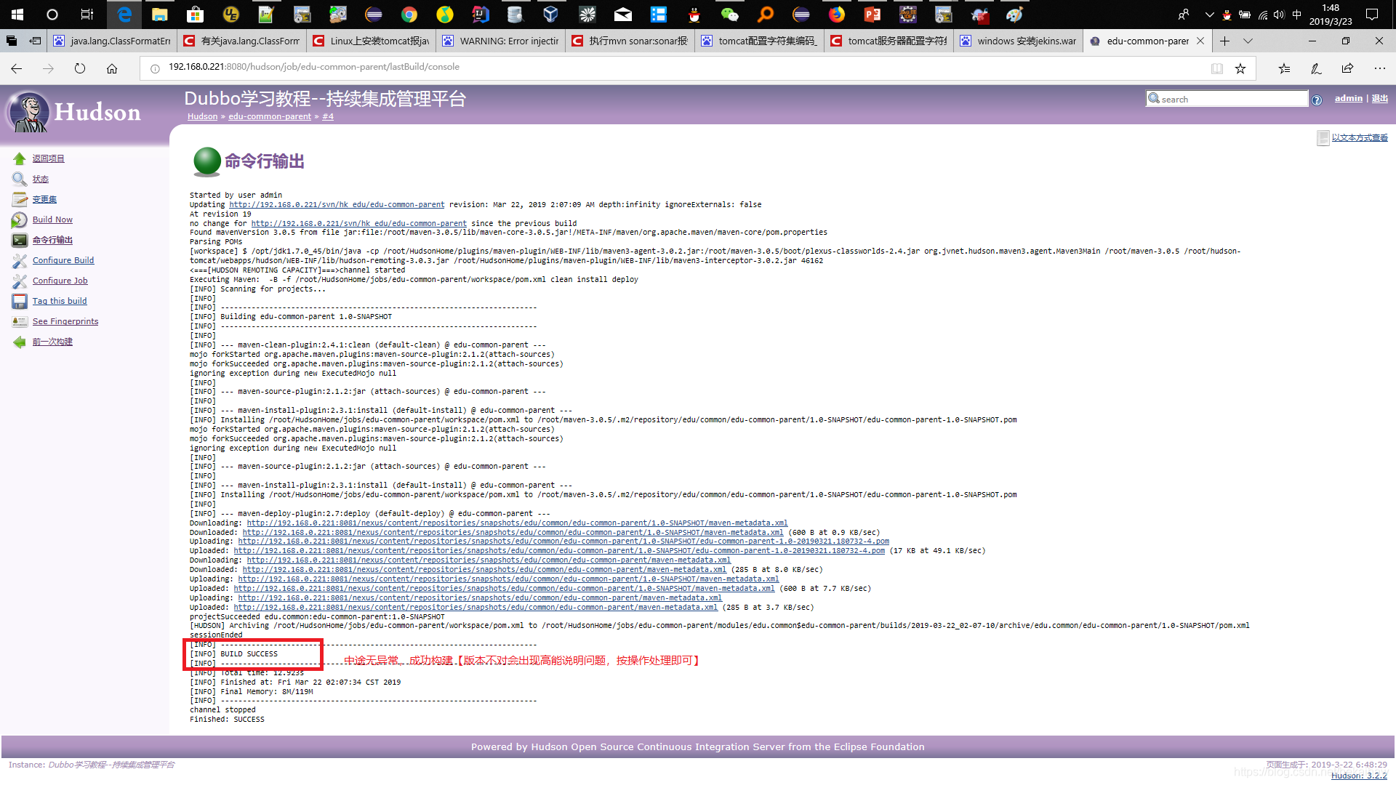The height and width of the screenshot is (785, 1396).
Task: Open Firefox from the taskbar
Action: pos(837,14)
